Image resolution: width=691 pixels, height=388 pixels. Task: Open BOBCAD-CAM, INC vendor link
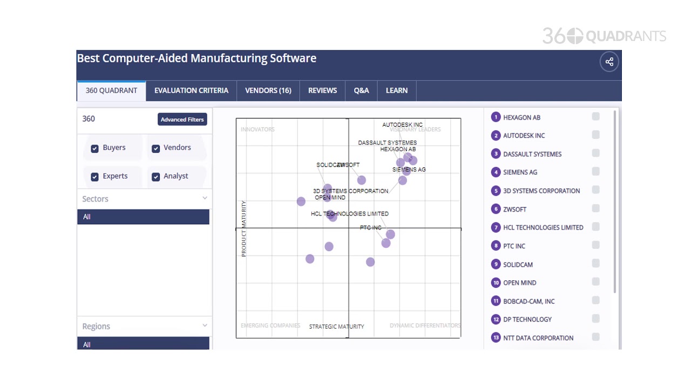pyautogui.click(x=529, y=301)
